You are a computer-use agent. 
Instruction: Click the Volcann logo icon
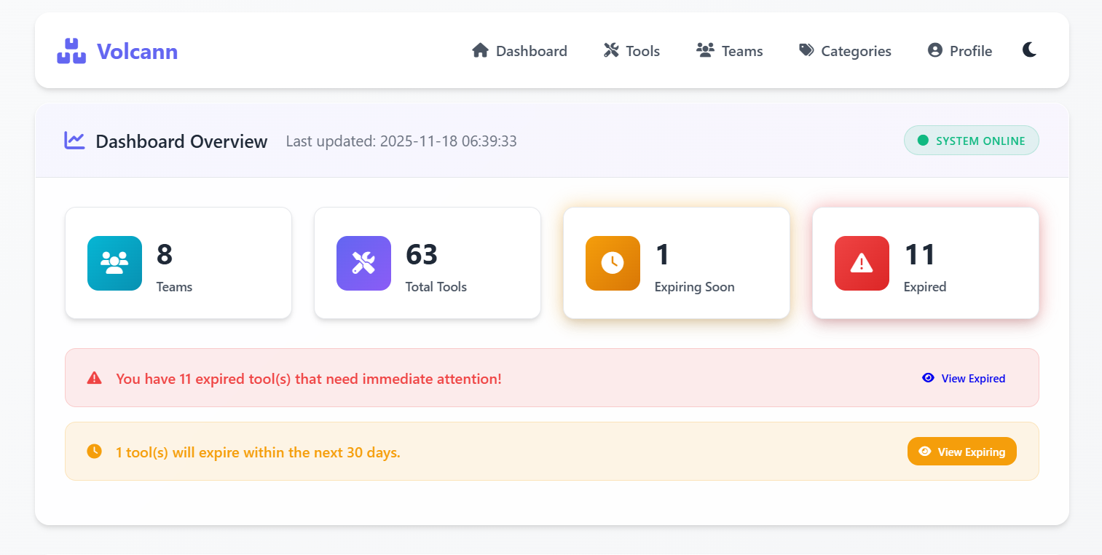click(x=70, y=50)
